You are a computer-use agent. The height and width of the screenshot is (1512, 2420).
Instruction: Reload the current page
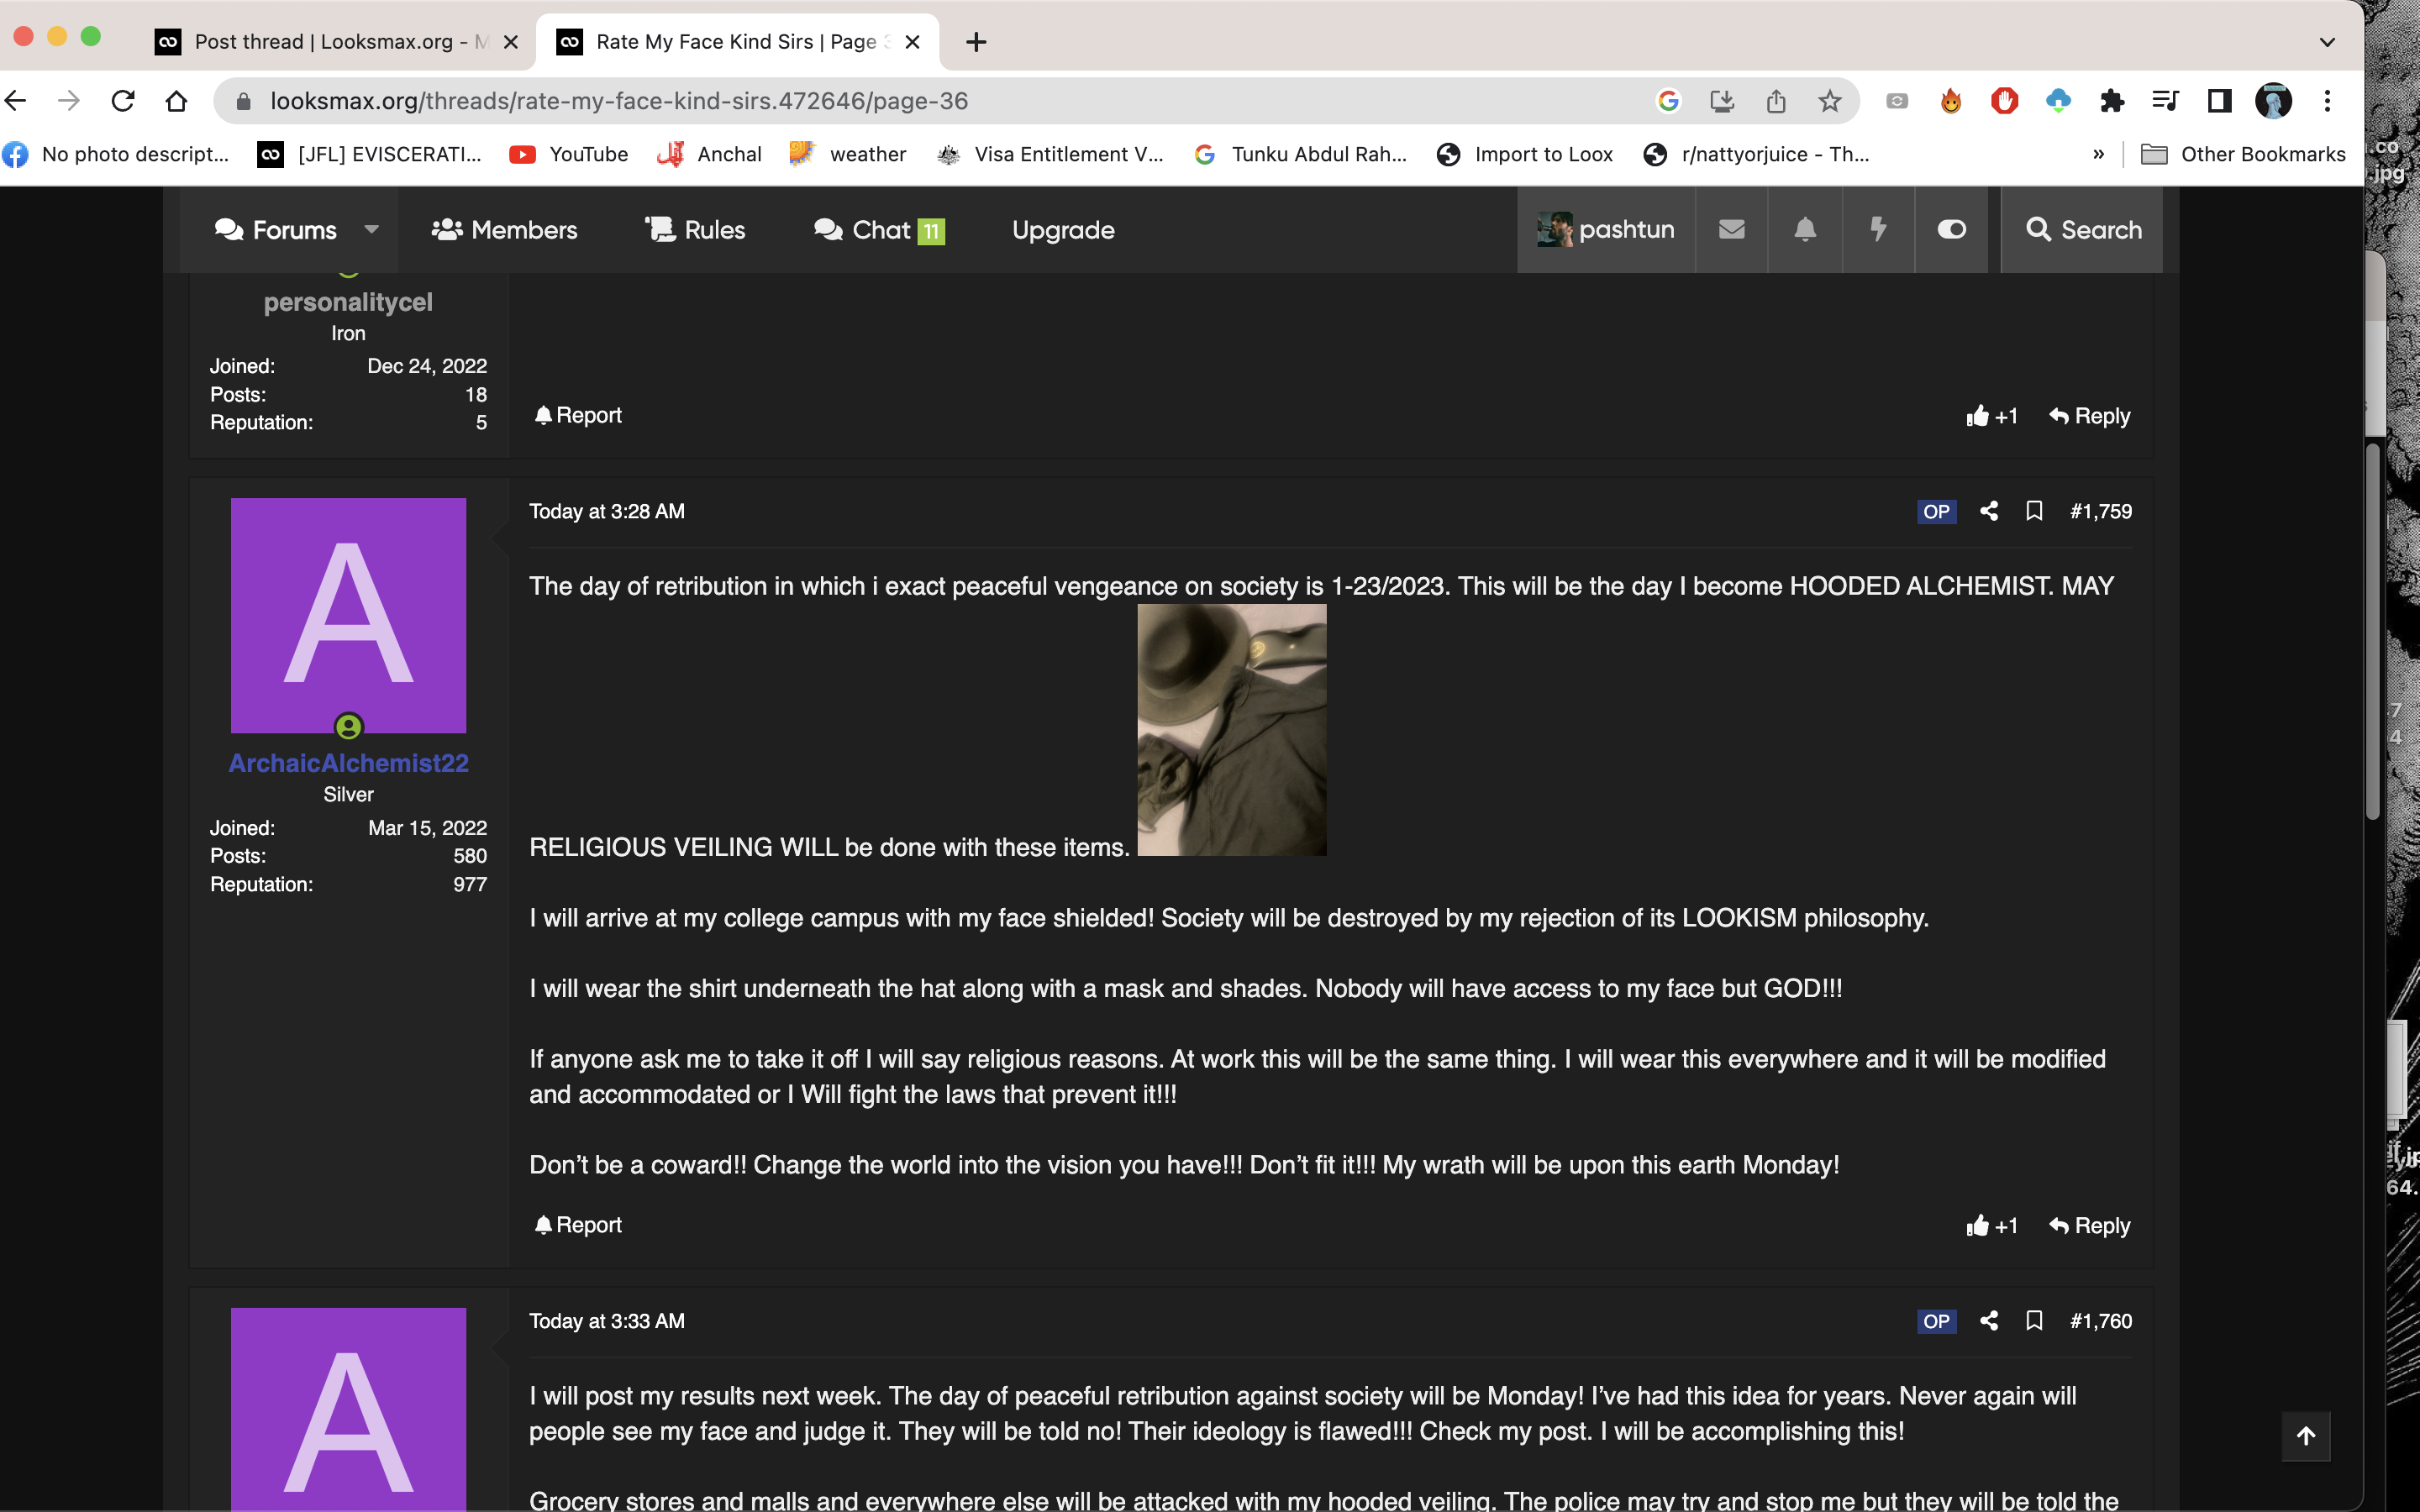pyautogui.click(x=122, y=101)
